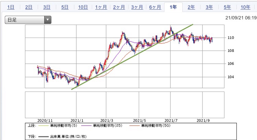Image resolution: width=257 pixels, height=140 pixels.
Task: Switch to the 5日 range tab
Action: click(65, 7)
